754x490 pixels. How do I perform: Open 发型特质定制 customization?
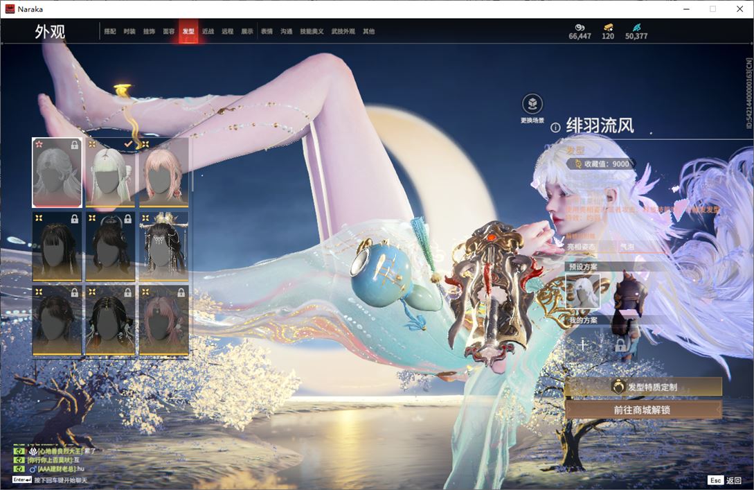coord(644,387)
